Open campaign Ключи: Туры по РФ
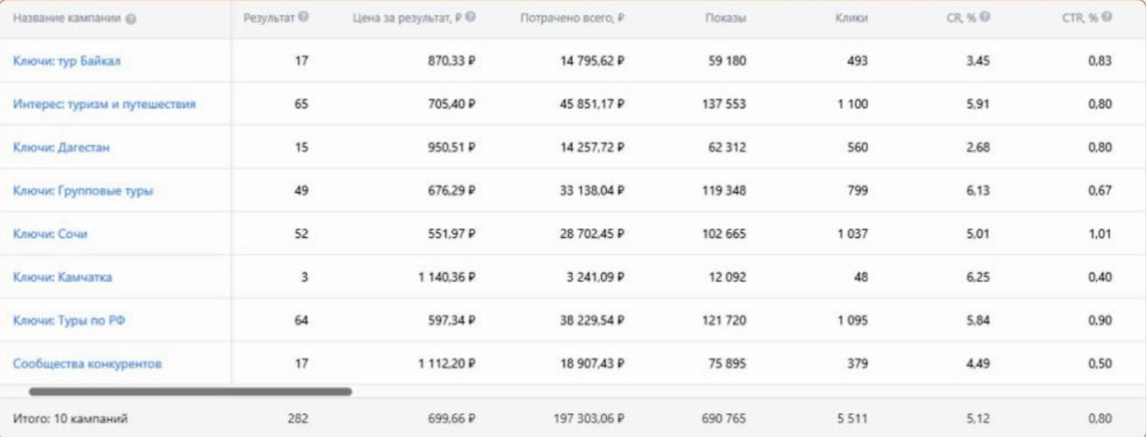 tap(69, 320)
